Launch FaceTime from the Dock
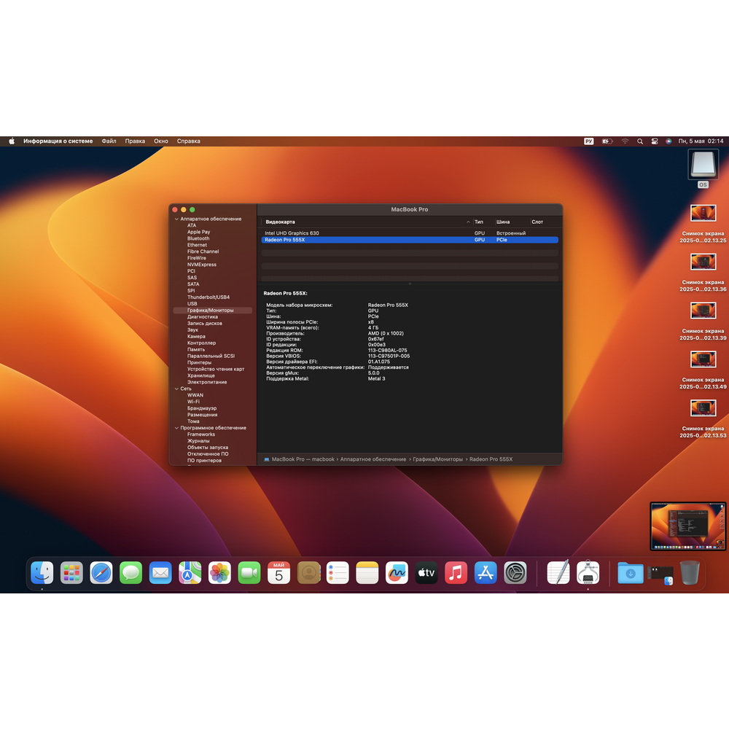The image size is (729, 729). tap(249, 573)
